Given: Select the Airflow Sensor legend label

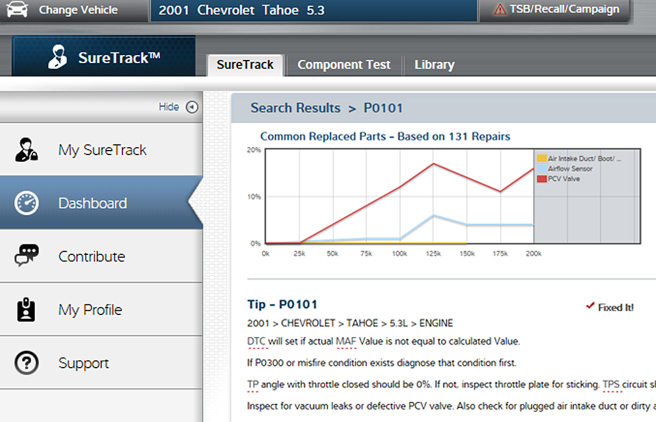Looking at the screenshot, I should point(570,169).
